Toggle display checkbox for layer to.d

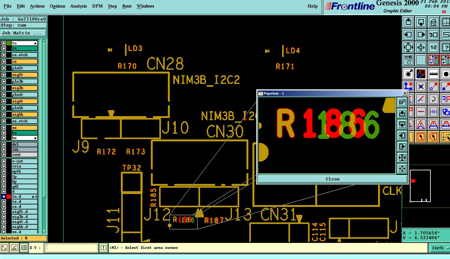[4, 197]
